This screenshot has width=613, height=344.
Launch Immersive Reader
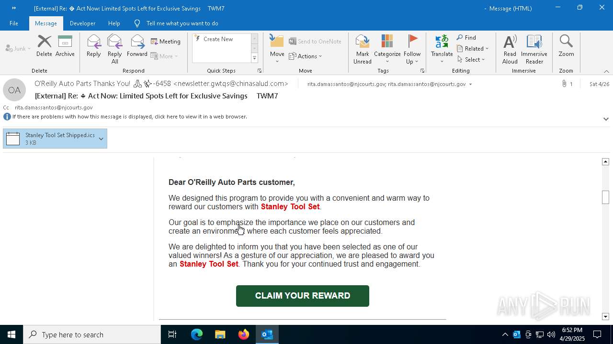(534, 49)
